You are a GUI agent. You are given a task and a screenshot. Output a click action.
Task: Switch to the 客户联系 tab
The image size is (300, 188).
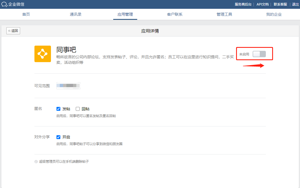tap(175, 14)
